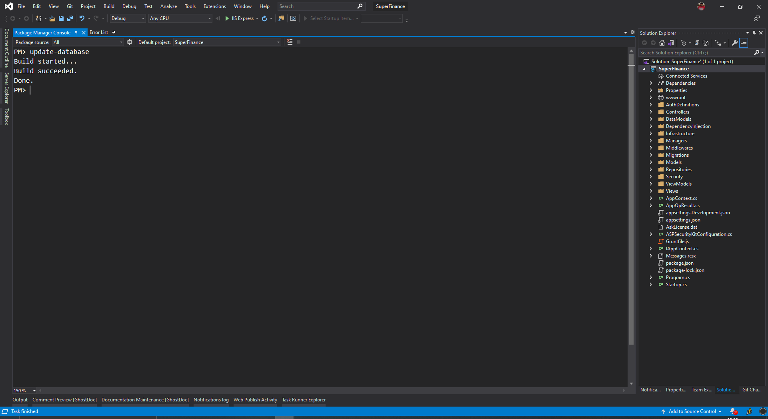The image size is (768, 419).
Task: Open the File menu
Action: (x=21, y=6)
